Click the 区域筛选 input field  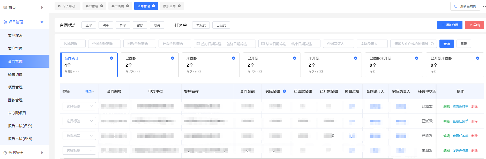pos(73,44)
